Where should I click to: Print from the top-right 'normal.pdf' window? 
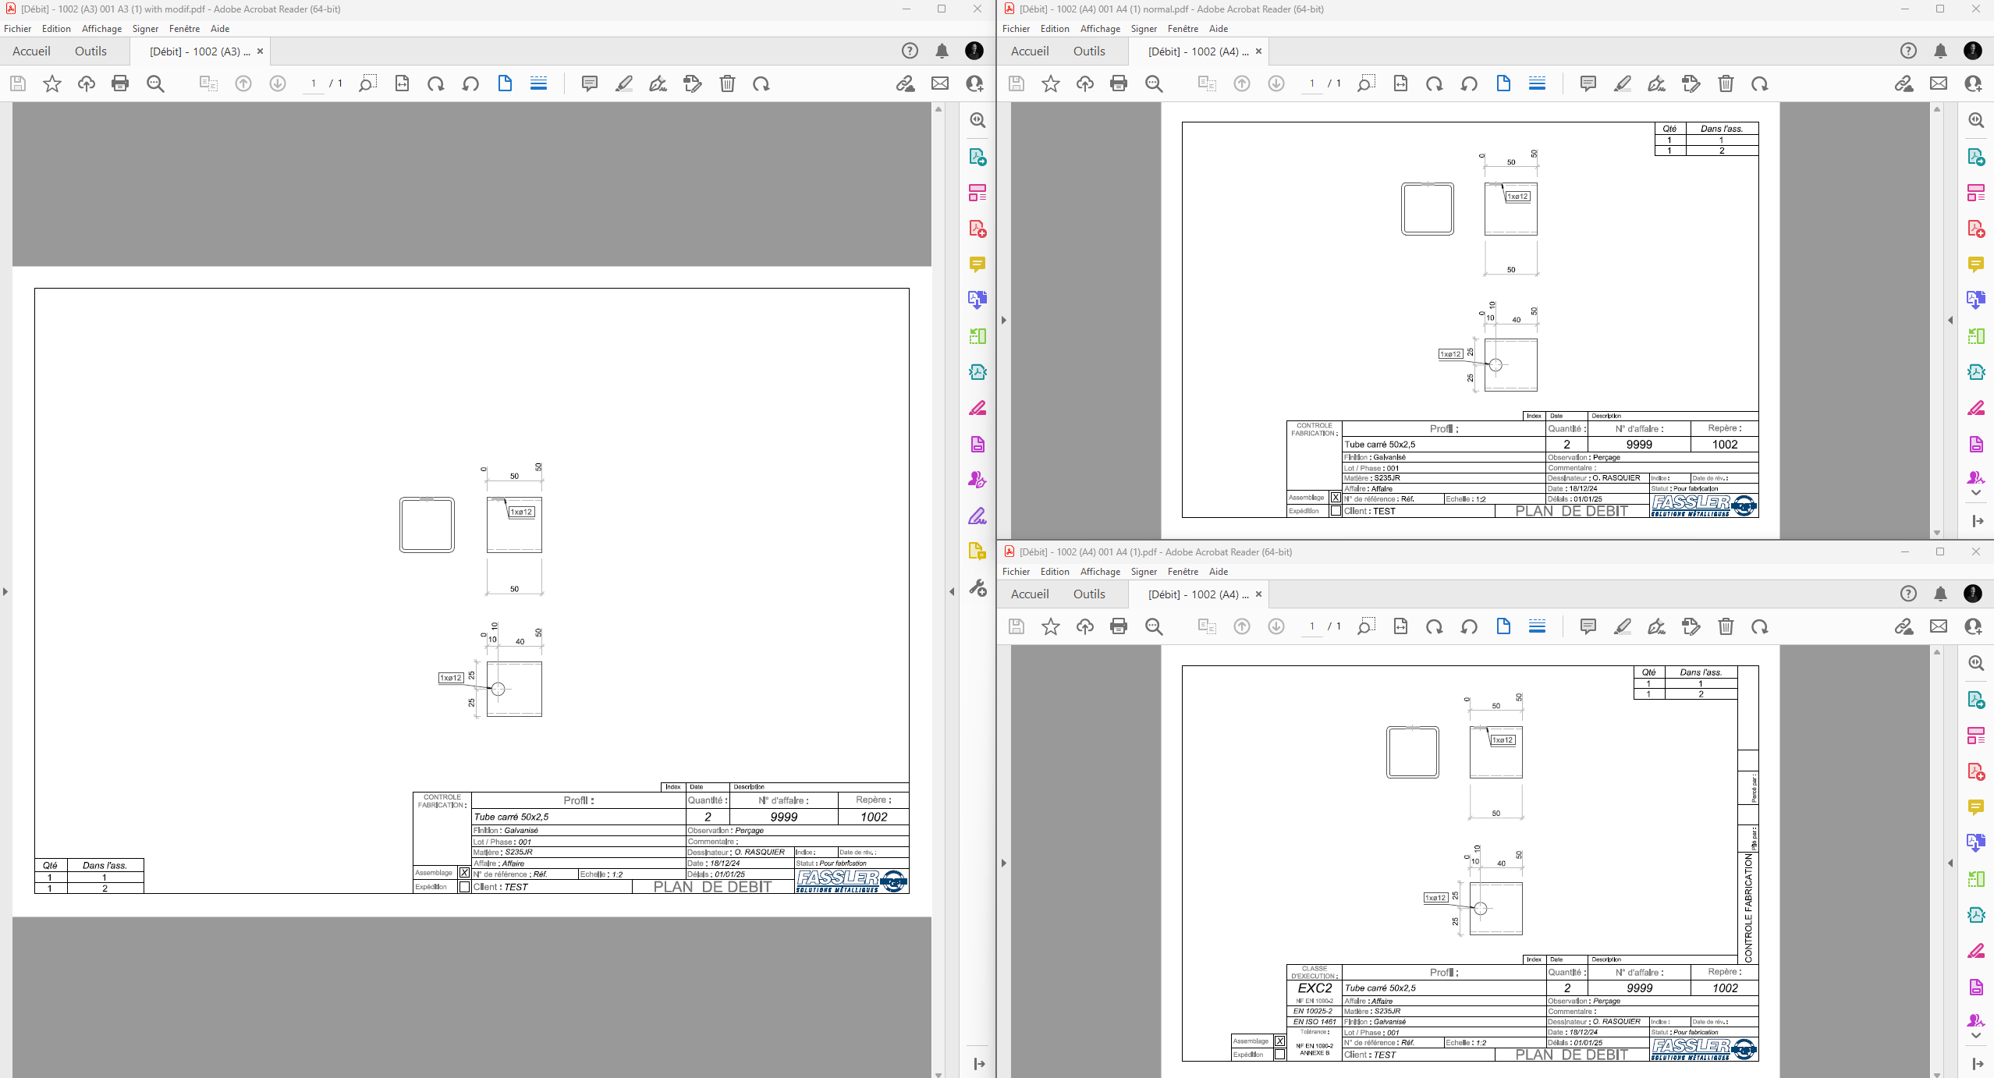1119,83
